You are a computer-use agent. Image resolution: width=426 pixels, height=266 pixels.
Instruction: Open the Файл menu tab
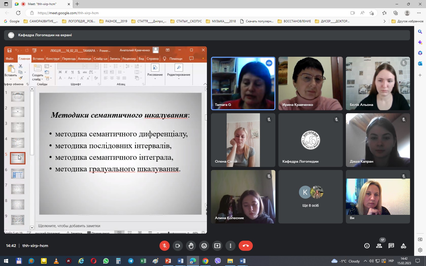[x=10, y=59]
